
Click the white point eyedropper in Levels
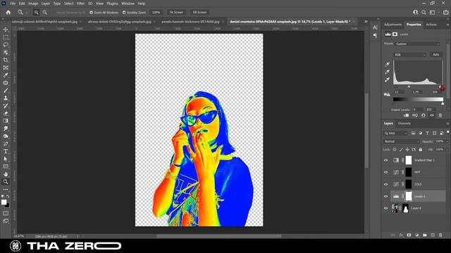(387, 79)
